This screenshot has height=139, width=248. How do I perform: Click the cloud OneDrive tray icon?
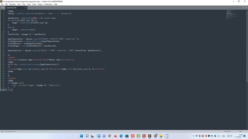(x=212, y=136)
